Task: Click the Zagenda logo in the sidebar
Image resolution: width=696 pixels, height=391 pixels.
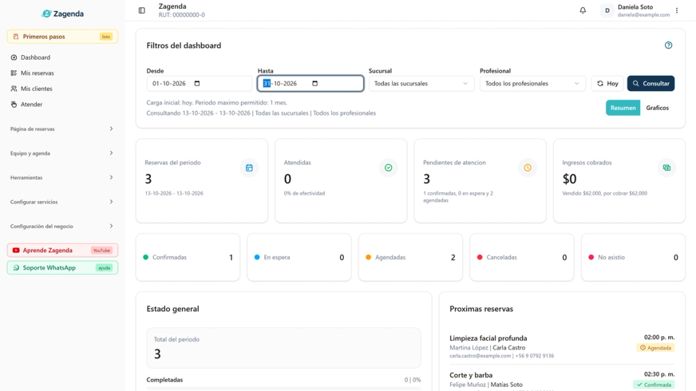Action: [63, 14]
